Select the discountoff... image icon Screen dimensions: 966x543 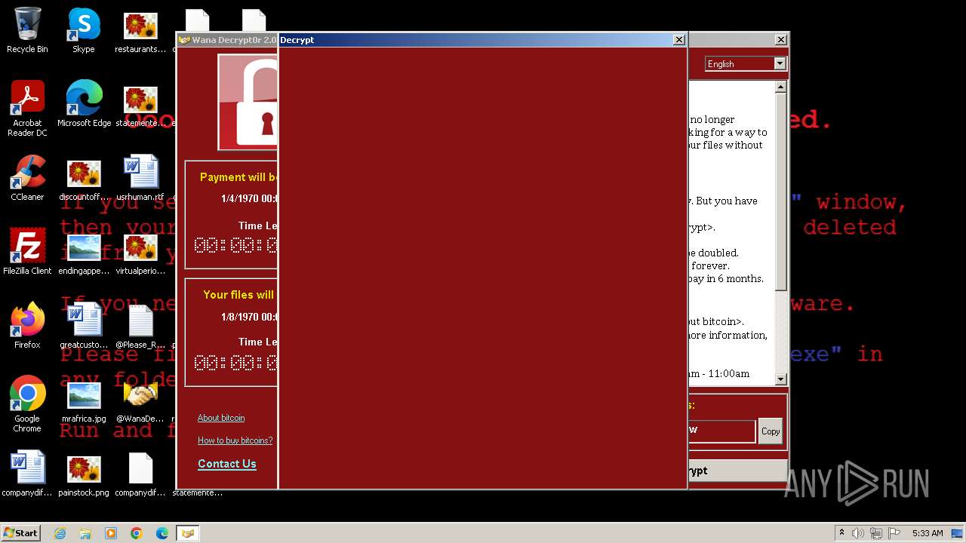[84, 178]
